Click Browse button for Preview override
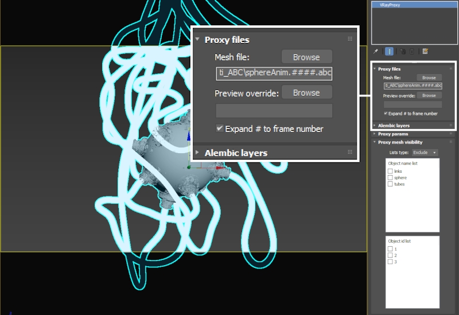459x315 pixels. tap(429, 95)
